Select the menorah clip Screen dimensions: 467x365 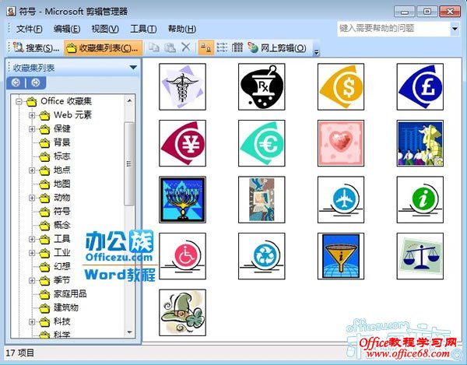(x=182, y=199)
